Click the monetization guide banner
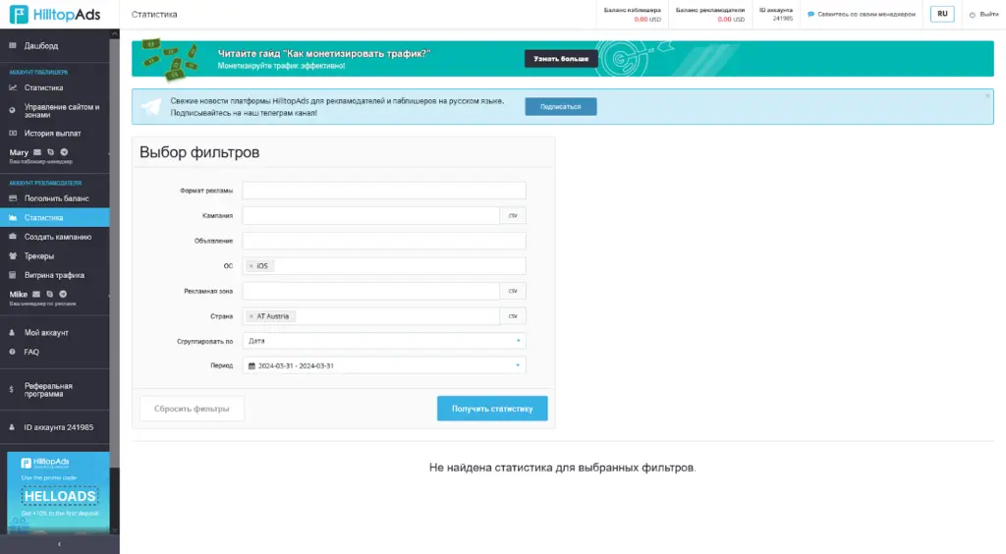Image resolution: width=1006 pixels, height=554 pixels. pyautogui.click(x=563, y=58)
